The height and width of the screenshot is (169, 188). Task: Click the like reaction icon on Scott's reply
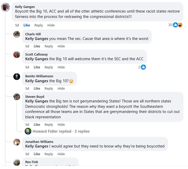(x=143, y=67)
